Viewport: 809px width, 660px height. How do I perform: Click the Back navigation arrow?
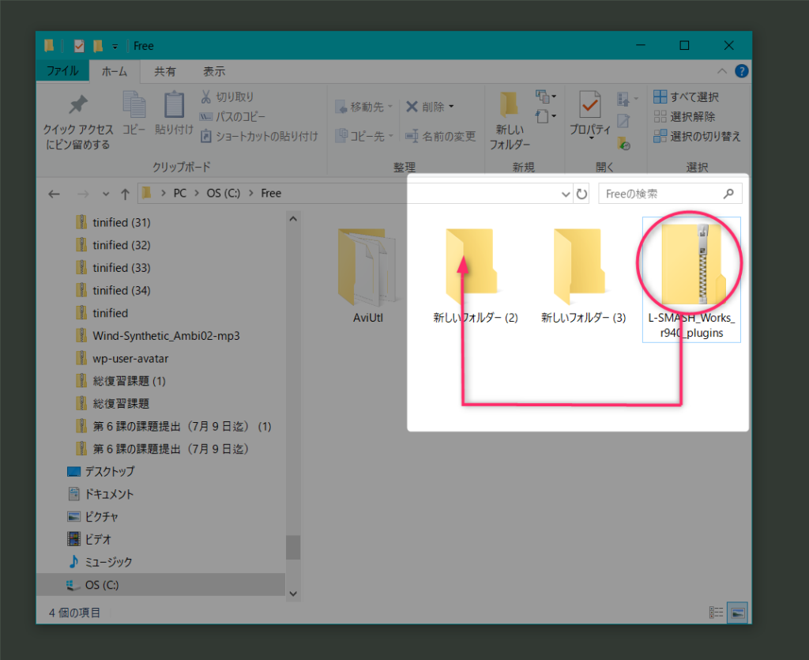55,194
